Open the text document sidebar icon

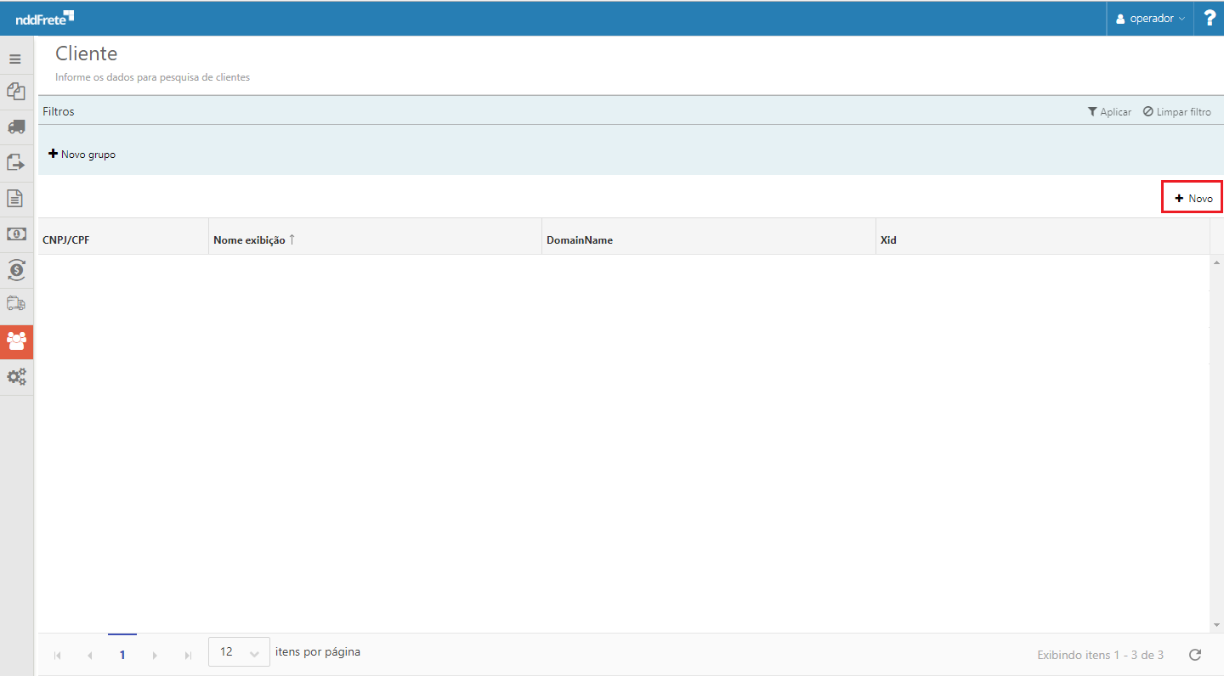click(x=16, y=198)
